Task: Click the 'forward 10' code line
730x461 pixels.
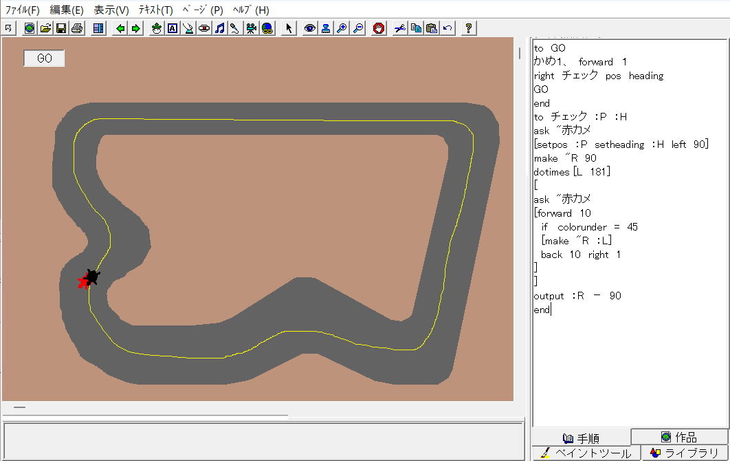Action: point(562,213)
